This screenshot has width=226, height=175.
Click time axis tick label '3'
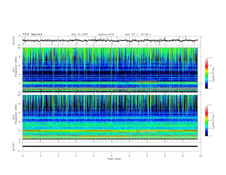click(x=76, y=156)
